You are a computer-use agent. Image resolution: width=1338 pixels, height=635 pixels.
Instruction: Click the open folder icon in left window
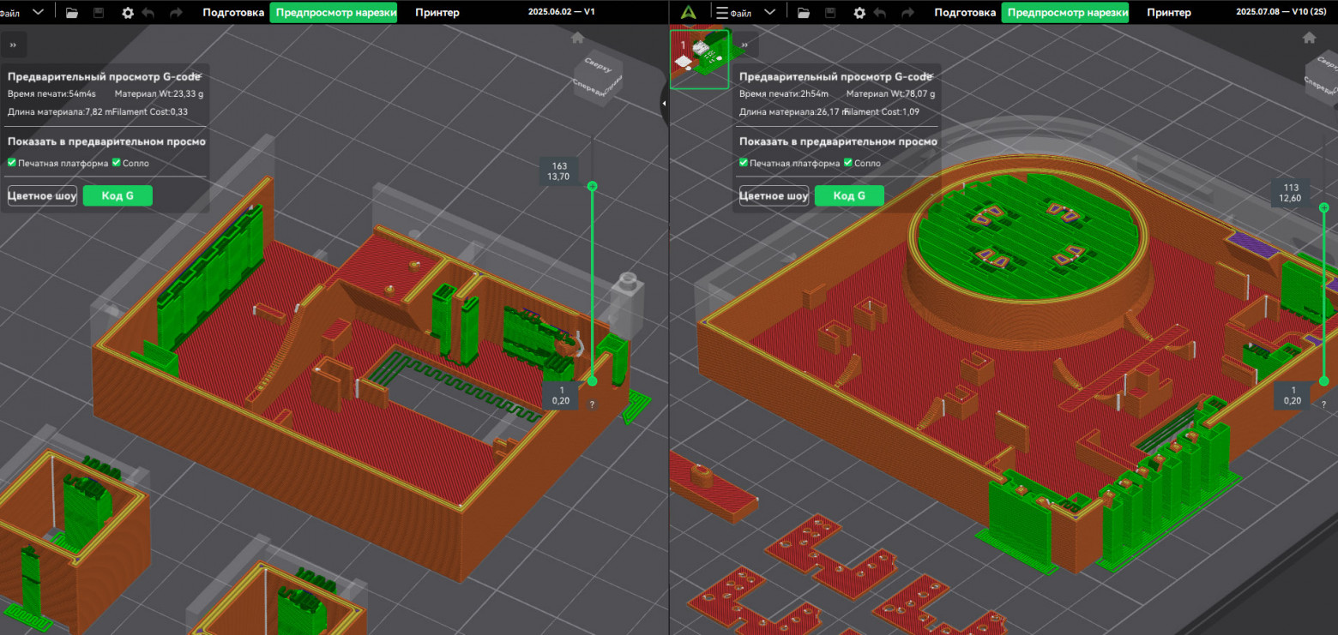click(71, 13)
